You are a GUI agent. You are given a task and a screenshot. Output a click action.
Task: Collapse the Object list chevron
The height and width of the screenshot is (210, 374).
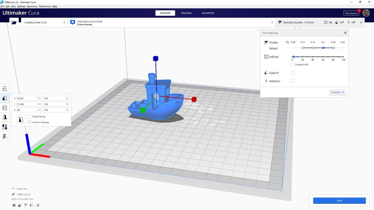tap(13, 188)
